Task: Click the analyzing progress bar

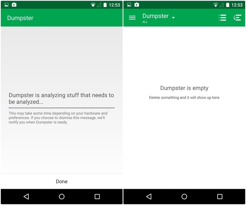Action: tap(62, 108)
